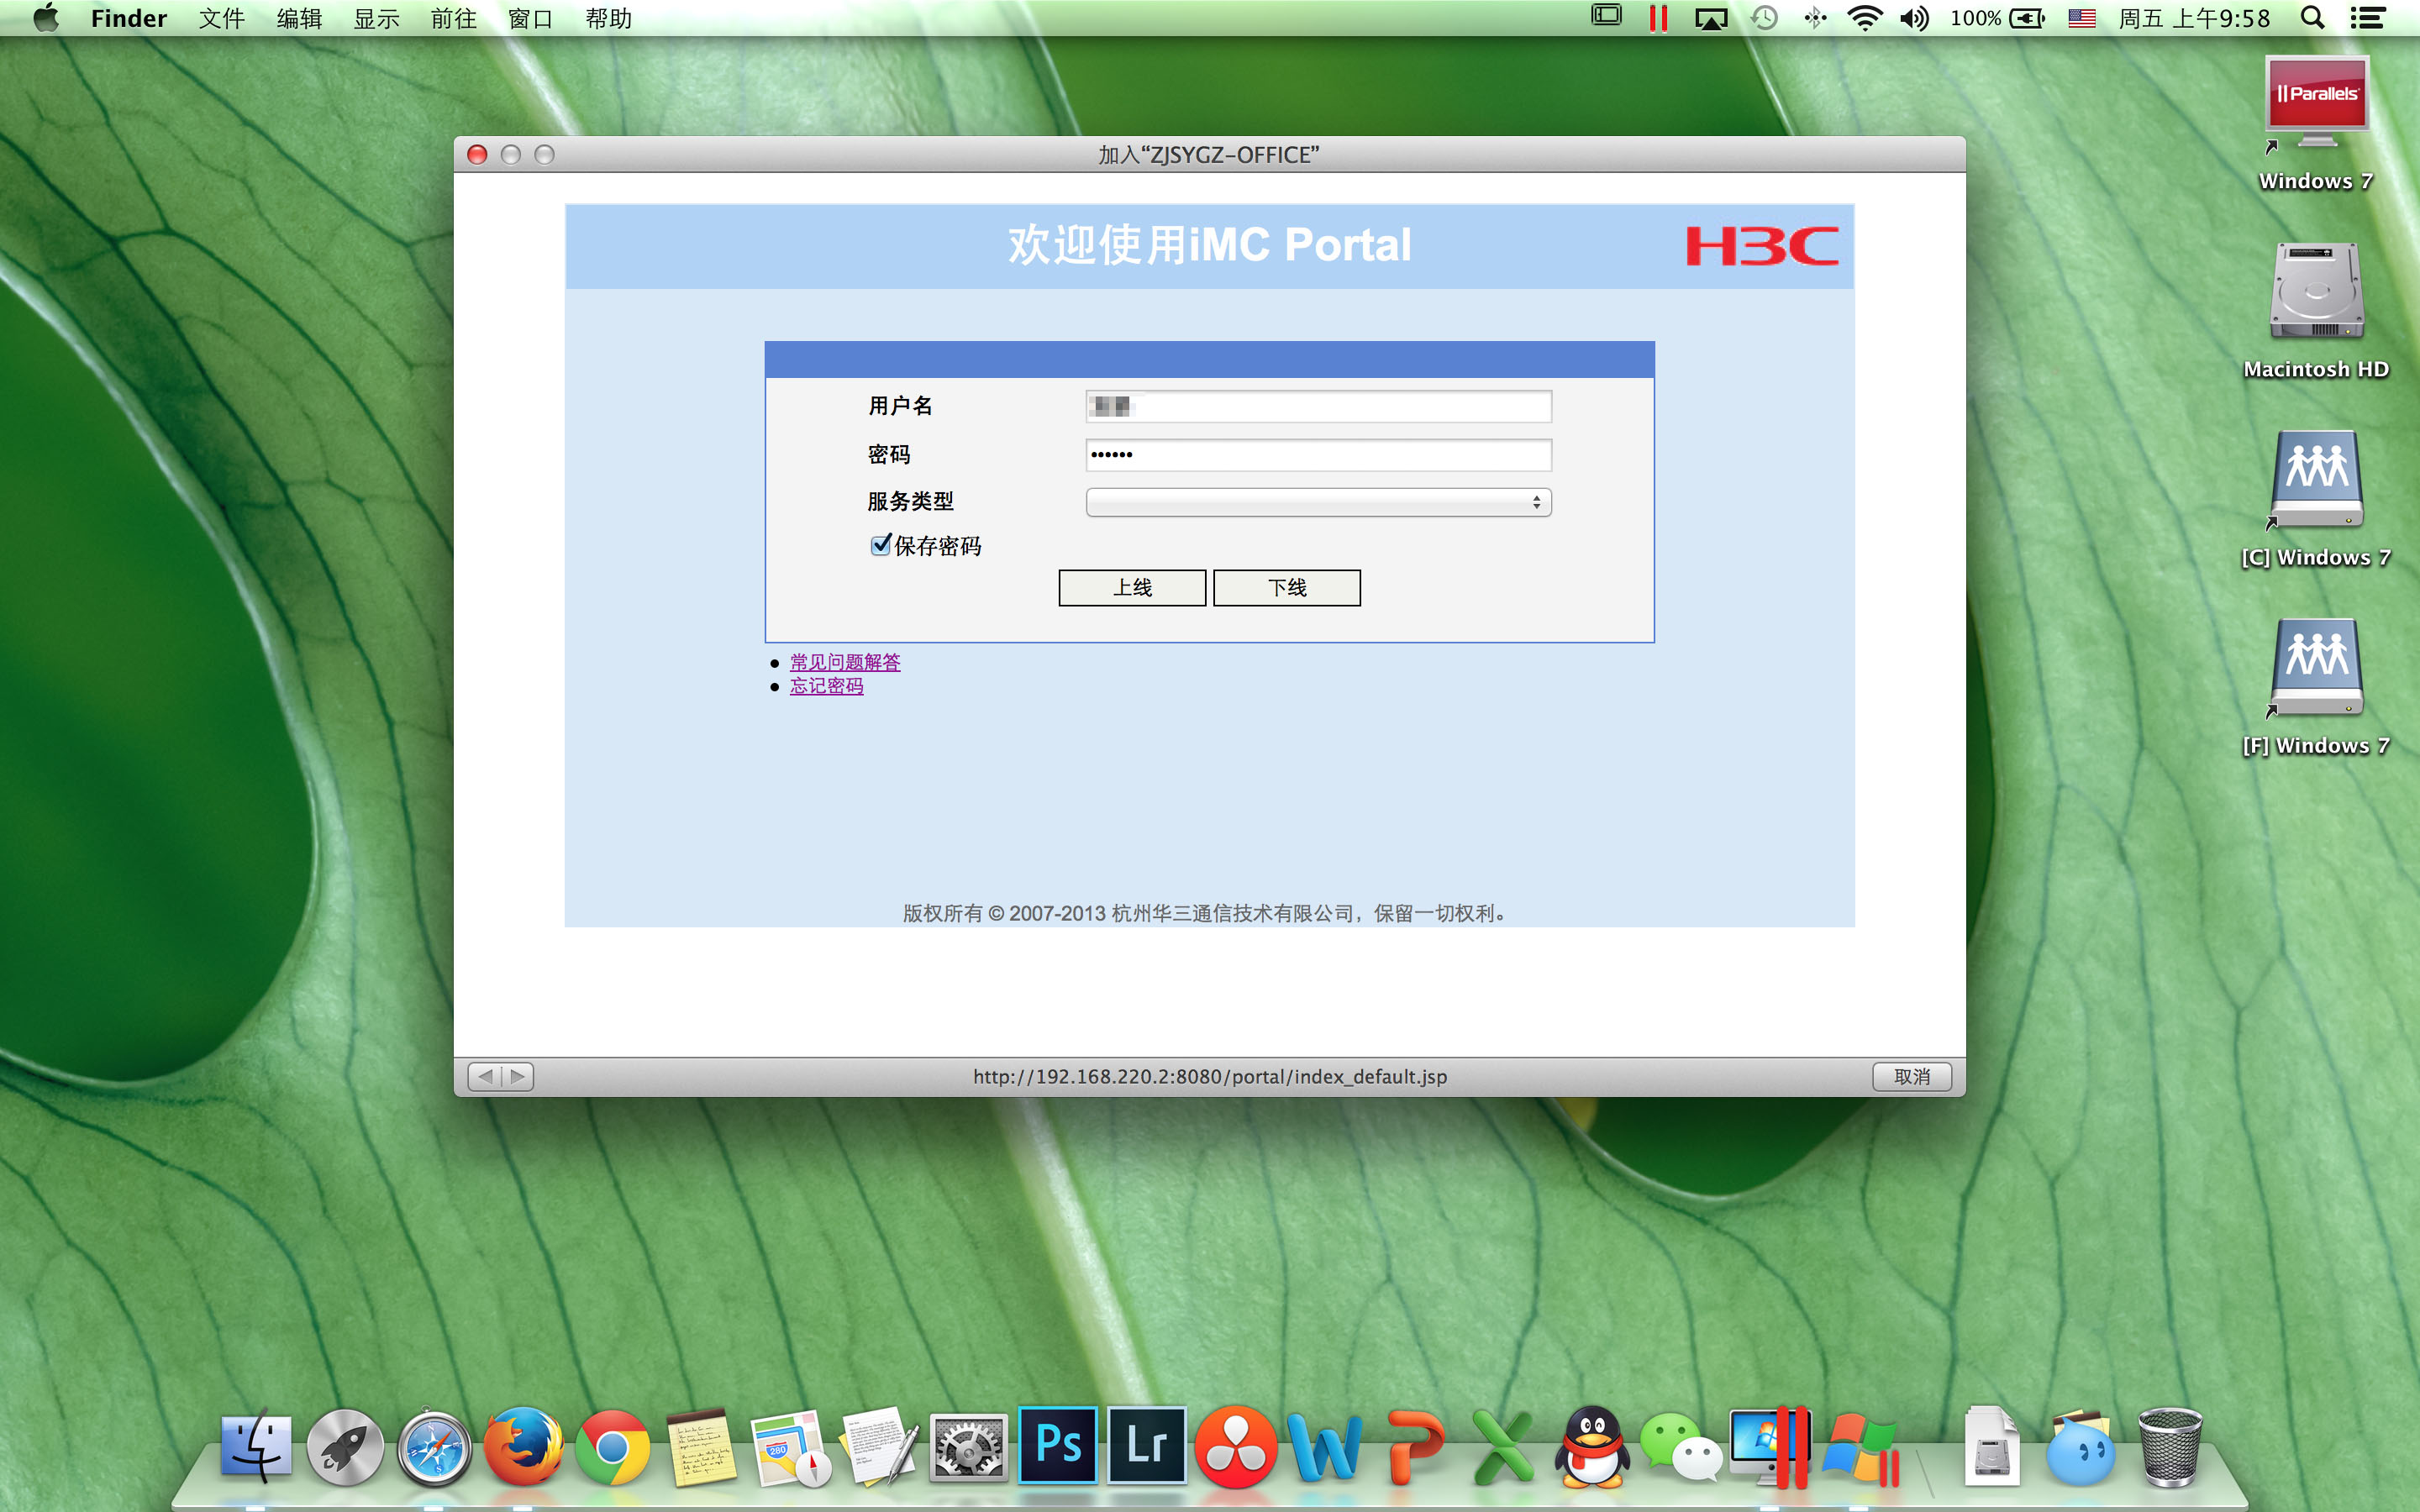Open Photoshop from the dock

[x=1058, y=1446]
